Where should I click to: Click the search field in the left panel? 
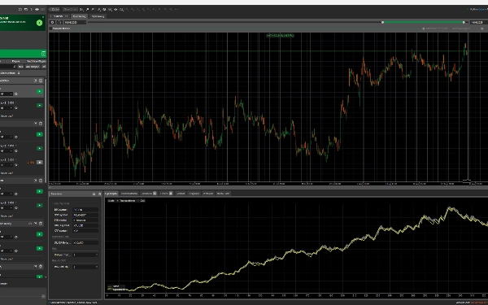(x=8, y=67)
